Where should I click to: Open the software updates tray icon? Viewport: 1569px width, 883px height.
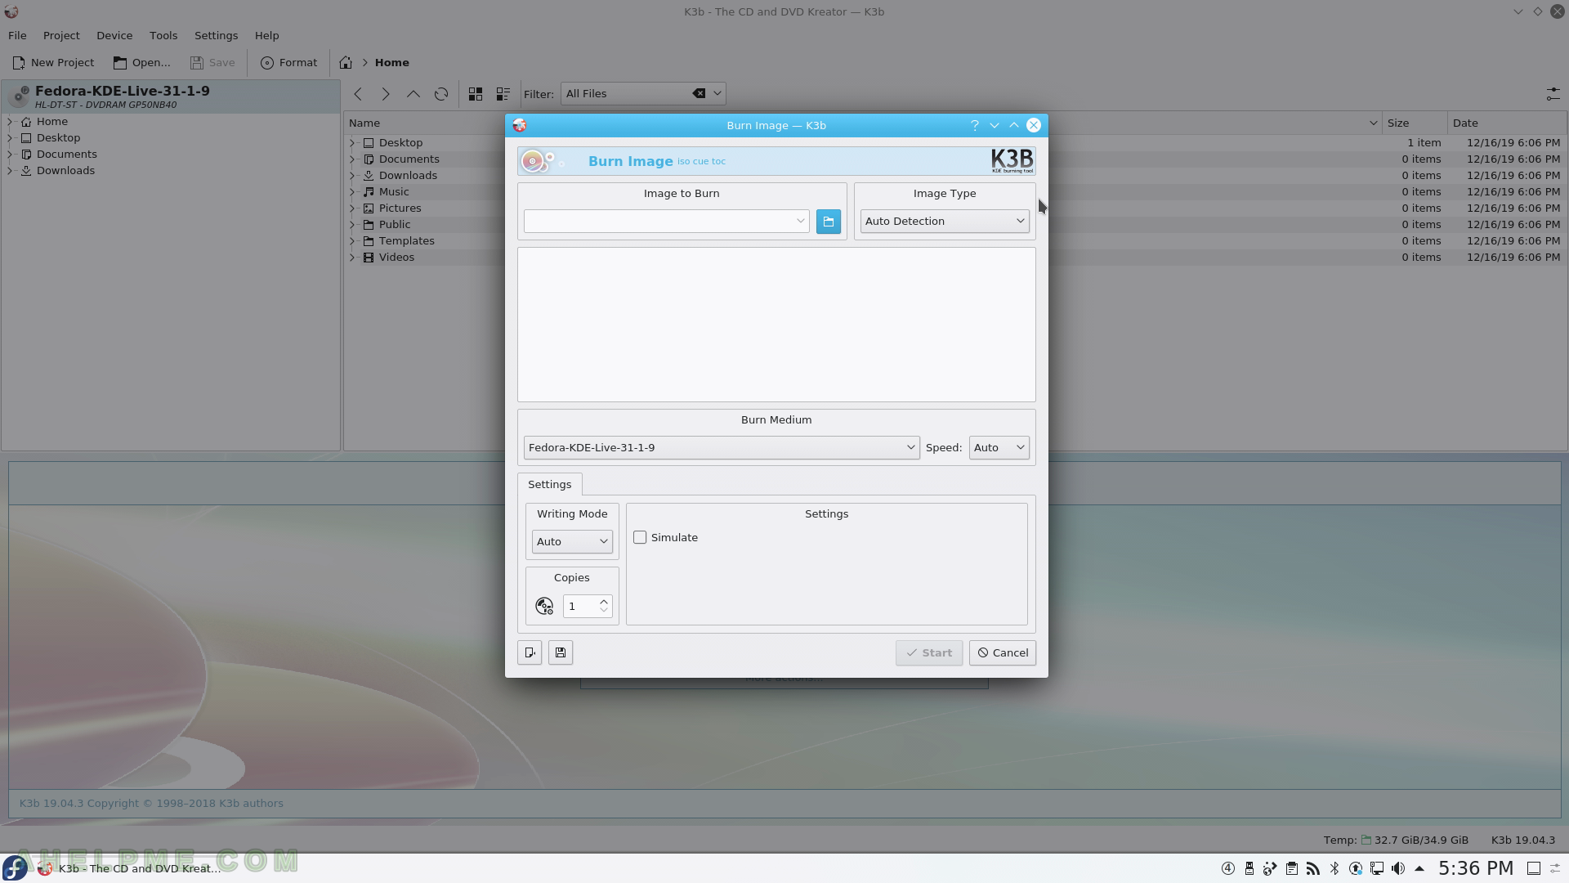click(1356, 868)
